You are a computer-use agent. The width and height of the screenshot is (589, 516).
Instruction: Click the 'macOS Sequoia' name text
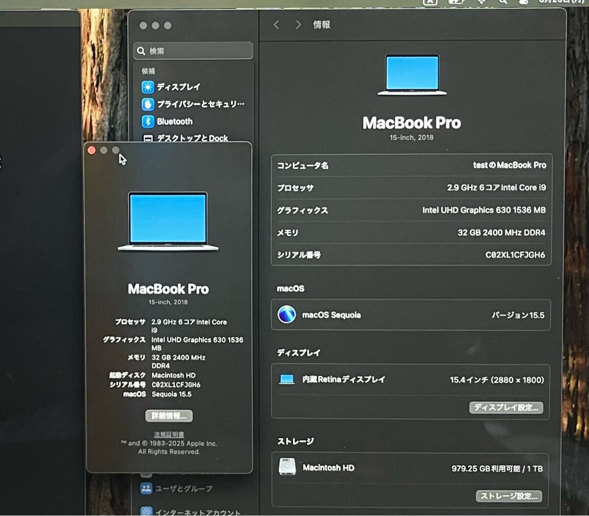pos(331,315)
